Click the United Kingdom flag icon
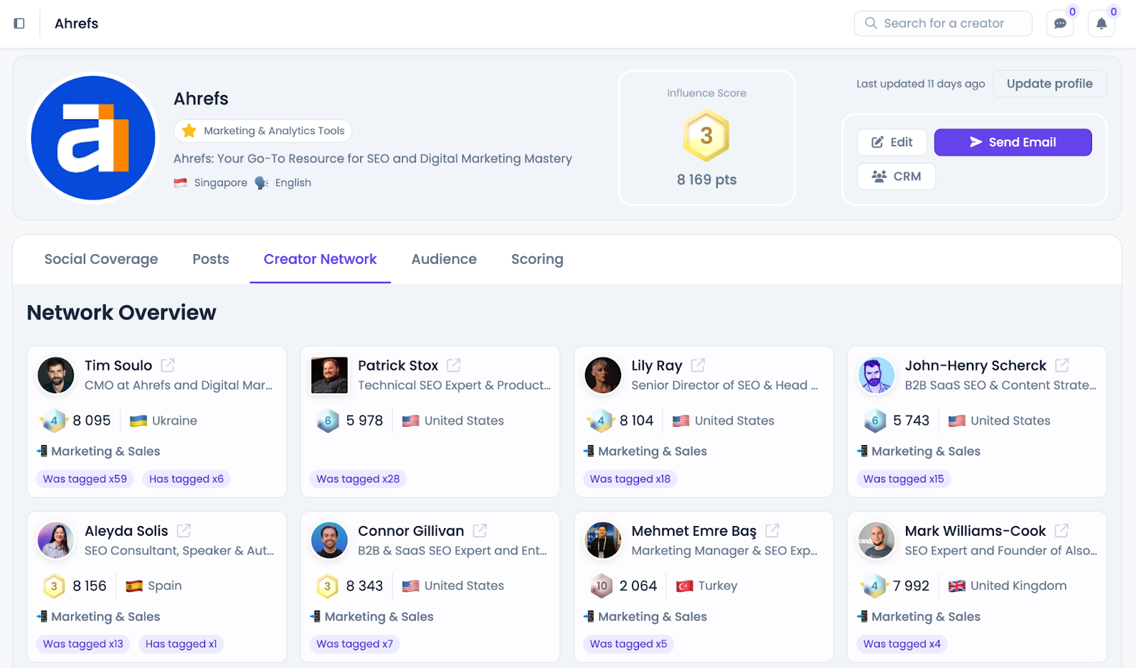This screenshot has width=1136, height=668. pos(957,586)
